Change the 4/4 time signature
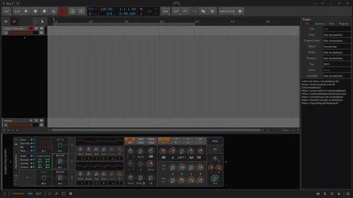353x198 pixels. tap(109, 14)
